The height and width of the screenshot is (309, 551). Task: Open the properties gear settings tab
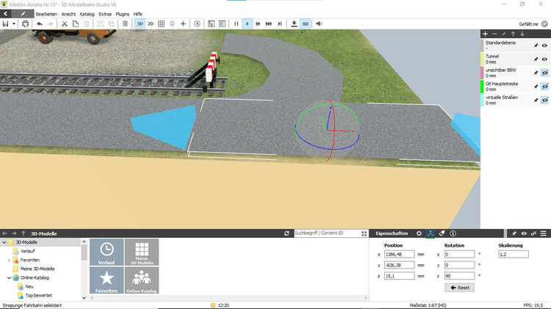[x=419, y=233]
